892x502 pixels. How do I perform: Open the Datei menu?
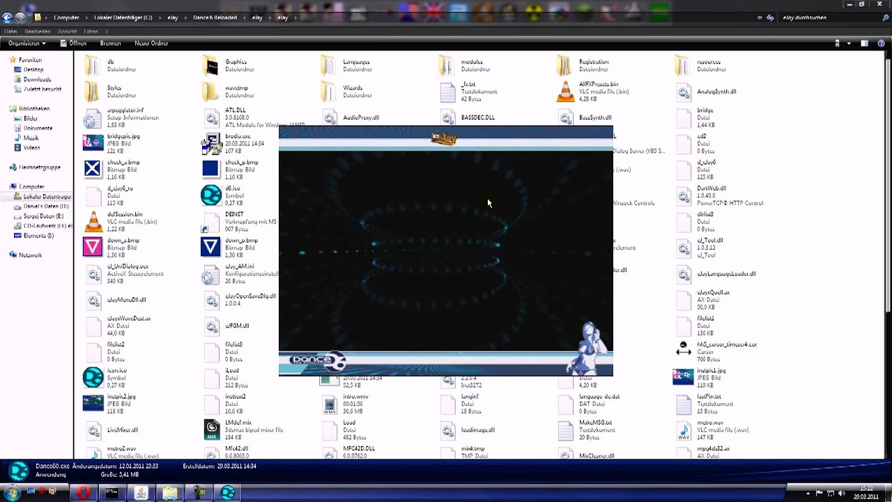10,31
